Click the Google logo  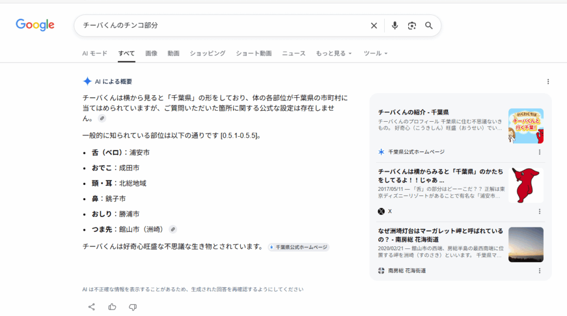(x=35, y=25)
